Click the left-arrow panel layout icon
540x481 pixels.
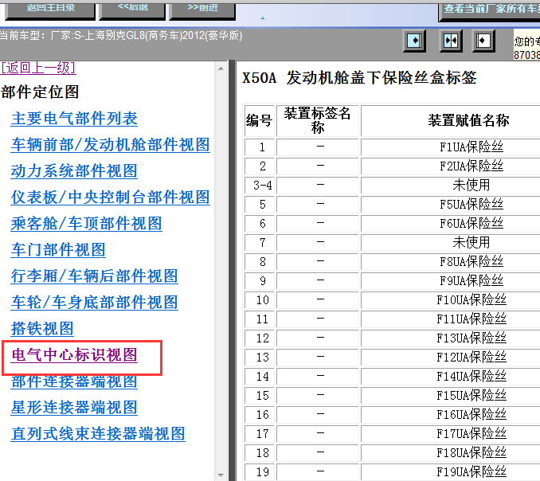coord(483,41)
